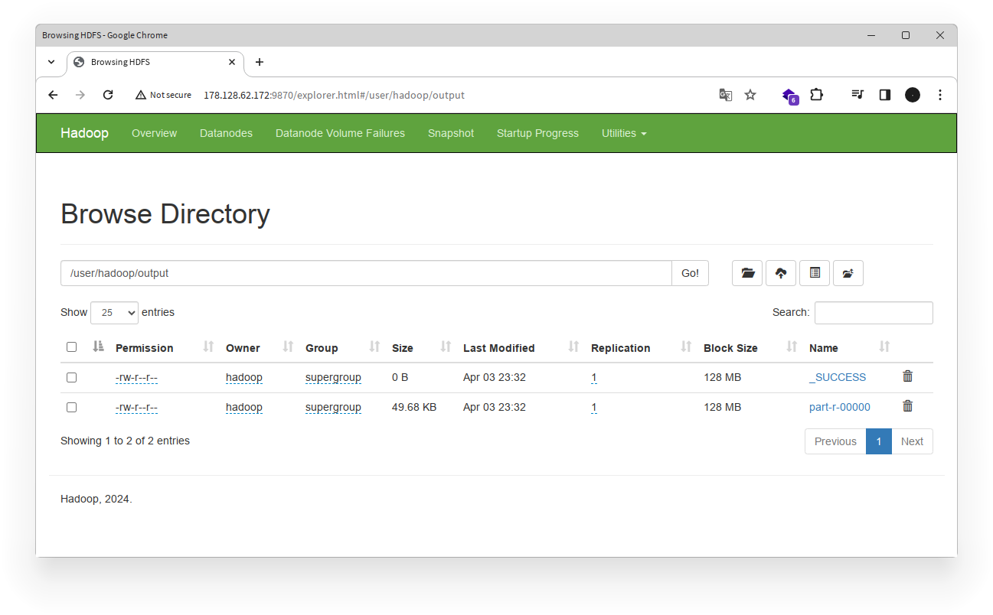Viewport: 993px width, 615px height.
Task: Open the Chrome tab search chevron
Action: (x=51, y=62)
